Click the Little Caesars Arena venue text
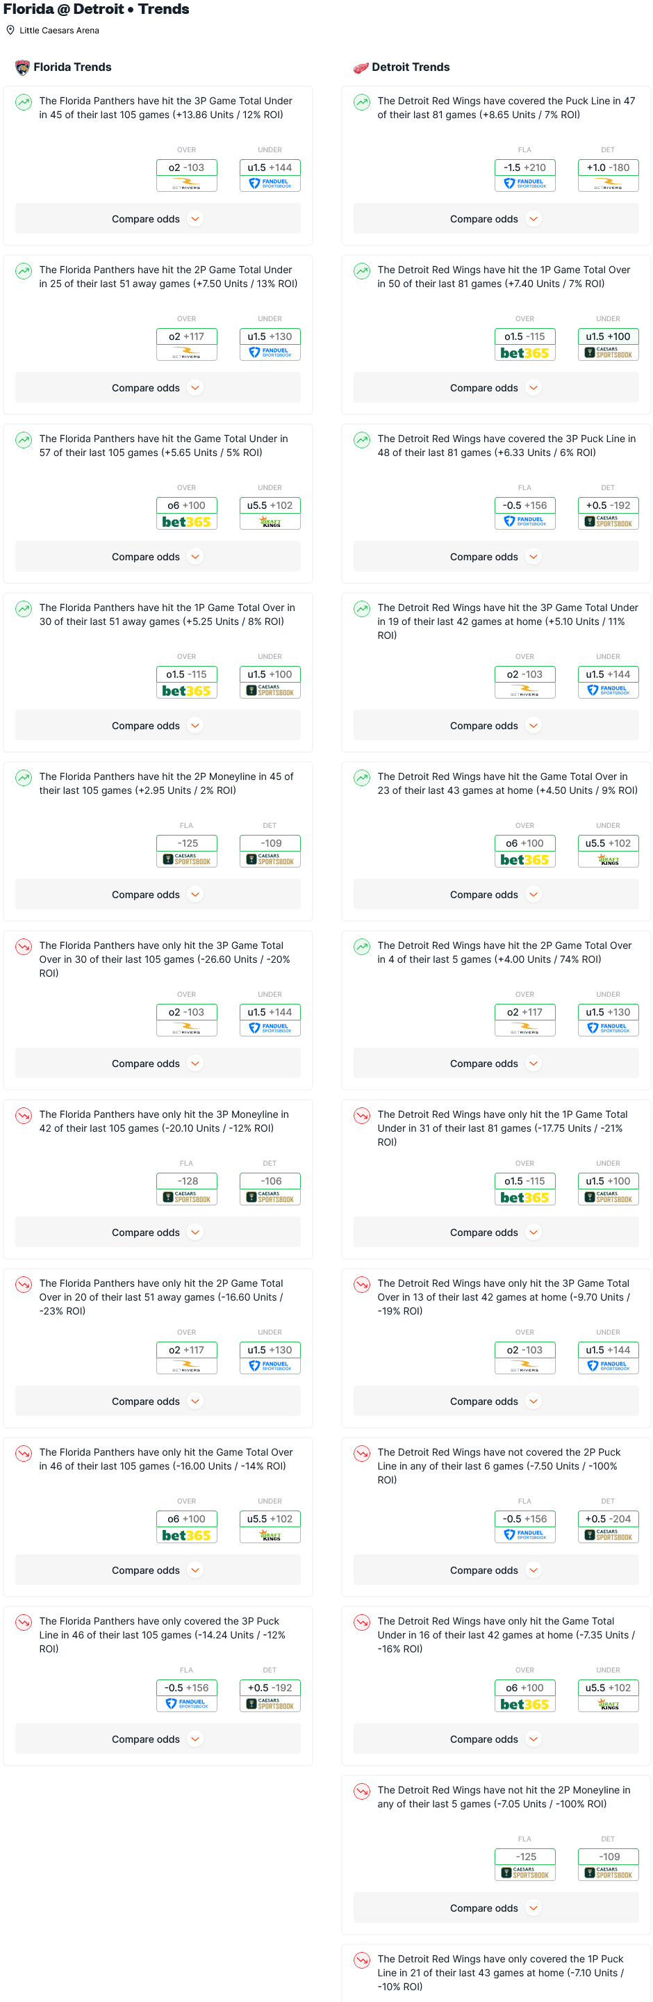This screenshot has height=2002, width=653. [x=59, y=31]
